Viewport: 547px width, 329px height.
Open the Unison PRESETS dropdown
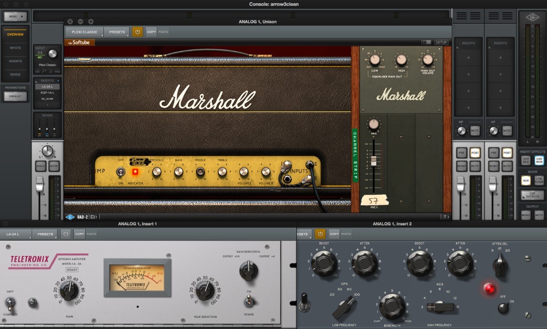click(117, 32)
